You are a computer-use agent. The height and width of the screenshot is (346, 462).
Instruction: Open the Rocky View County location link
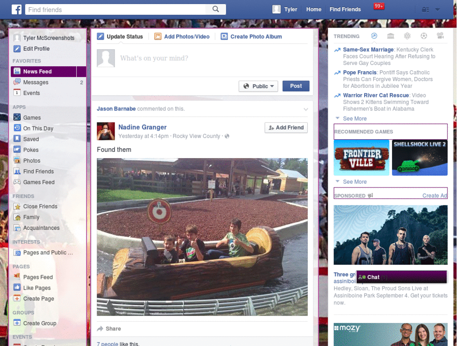[196, 136]
